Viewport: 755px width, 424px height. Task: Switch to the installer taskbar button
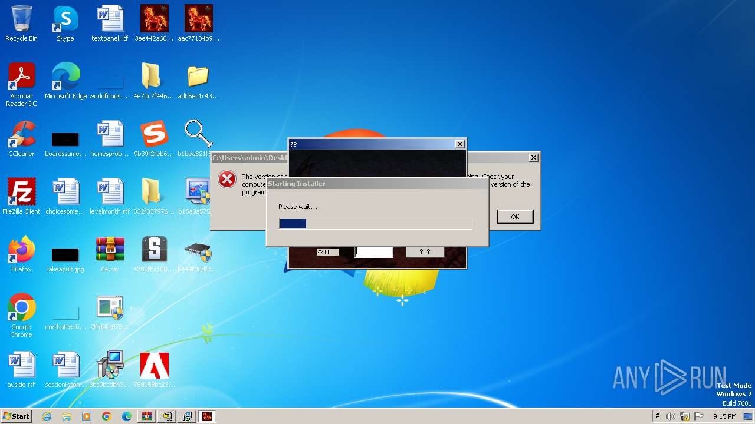187,416
